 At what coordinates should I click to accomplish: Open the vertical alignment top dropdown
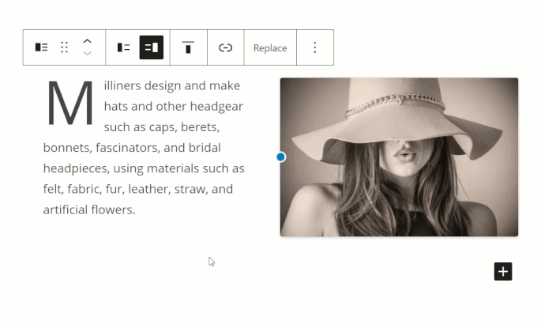point(188,47)
